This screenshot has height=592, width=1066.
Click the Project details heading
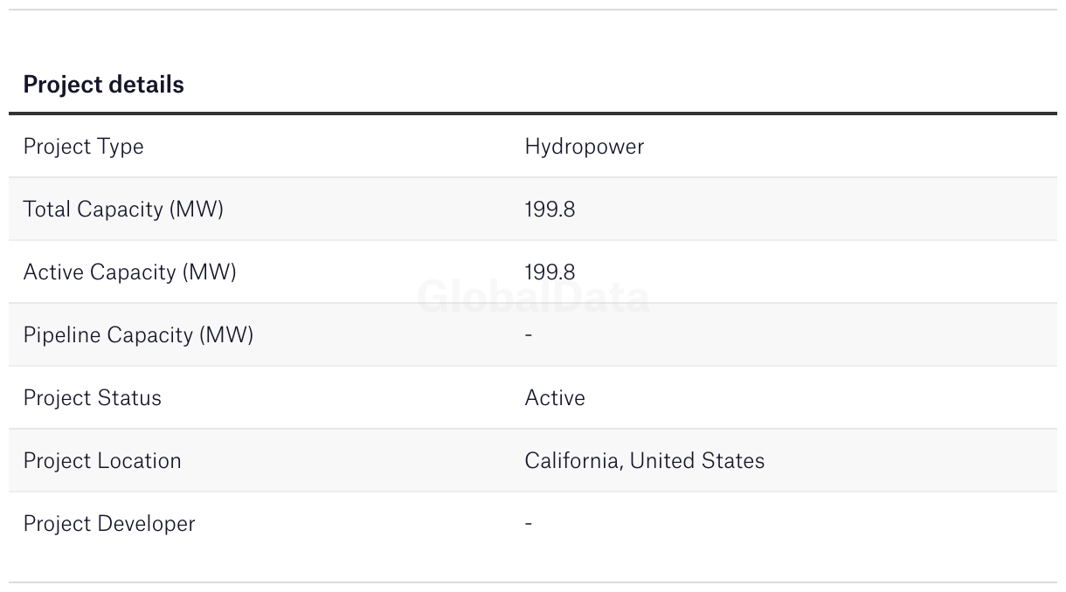(103, 85)
